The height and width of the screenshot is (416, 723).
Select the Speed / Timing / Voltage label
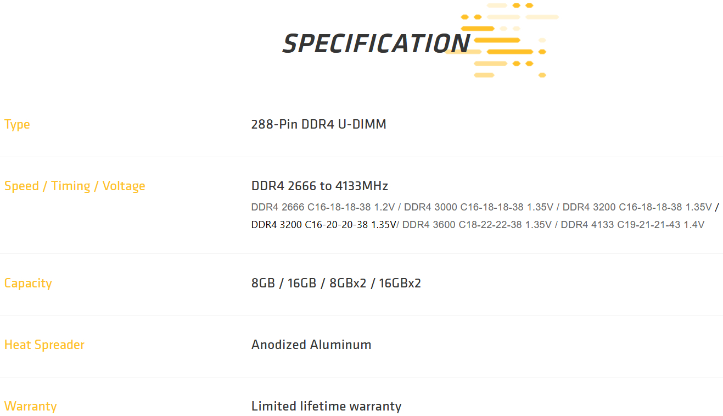(75, 186)
